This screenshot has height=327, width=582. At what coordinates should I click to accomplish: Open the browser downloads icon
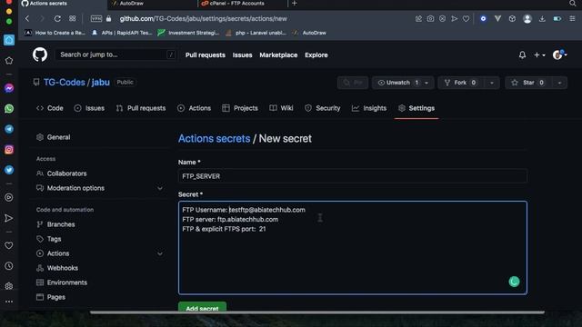pos(542,18)
